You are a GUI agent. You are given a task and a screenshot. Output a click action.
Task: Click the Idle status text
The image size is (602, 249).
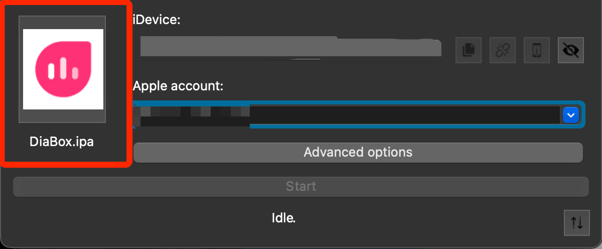(283, 218)
